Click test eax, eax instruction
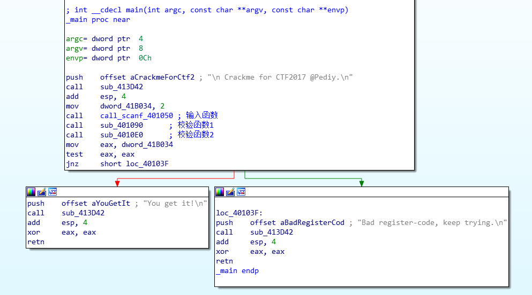This screenshot has width=532, height=295. [x=100, y=154]
